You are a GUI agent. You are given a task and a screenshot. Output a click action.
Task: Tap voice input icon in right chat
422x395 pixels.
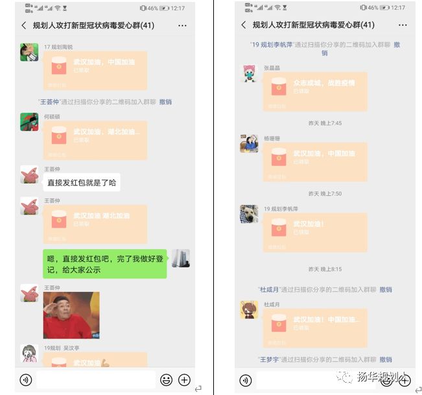[x=246, y=381]
